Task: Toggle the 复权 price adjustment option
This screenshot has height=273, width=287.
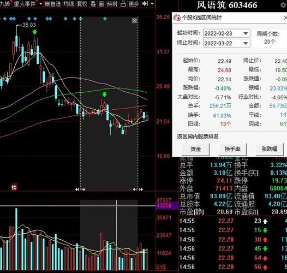Action: click(82, 4)
